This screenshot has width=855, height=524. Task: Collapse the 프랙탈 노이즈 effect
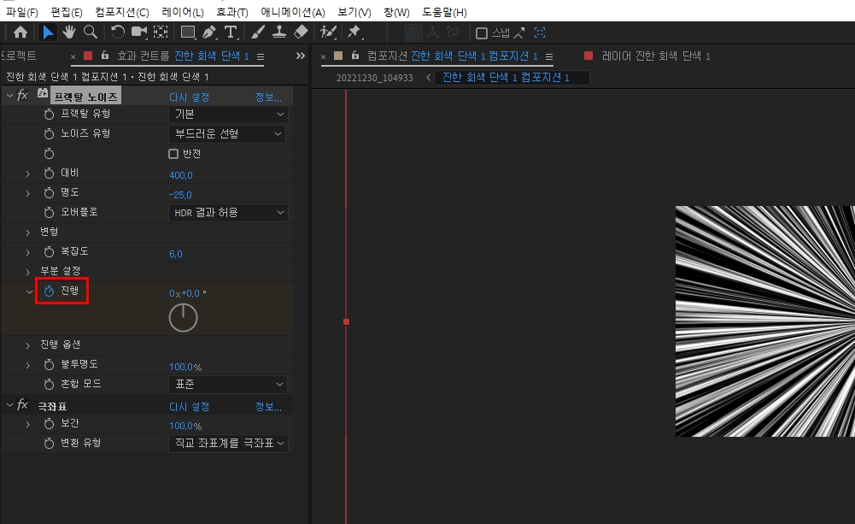coord(9,96)
